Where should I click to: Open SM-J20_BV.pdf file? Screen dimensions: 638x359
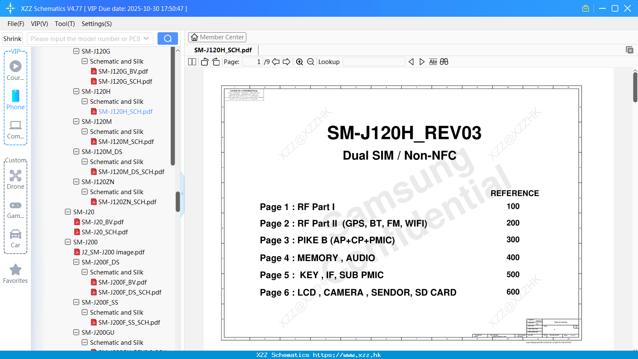click(103, 222)
